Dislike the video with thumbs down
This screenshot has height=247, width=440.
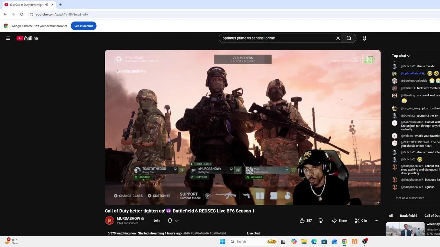coord(321,221)
